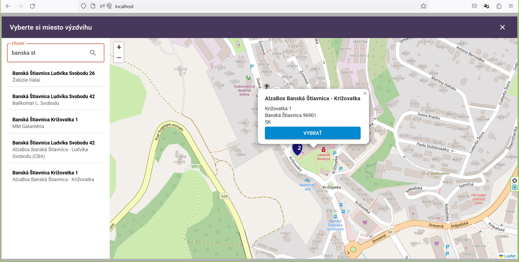Click Svätotrojičná dedičná štôlňa label
Image resolution: width=519 pixels, height=262 pixels.
click(244, 91)
